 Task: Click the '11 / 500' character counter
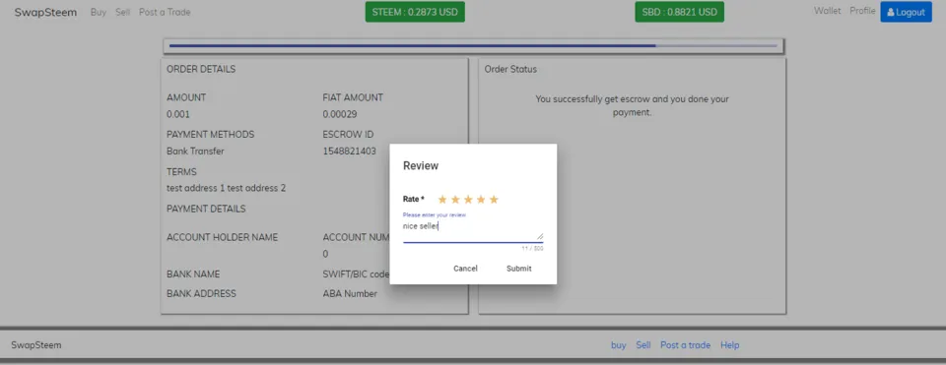tap(533, 248)
